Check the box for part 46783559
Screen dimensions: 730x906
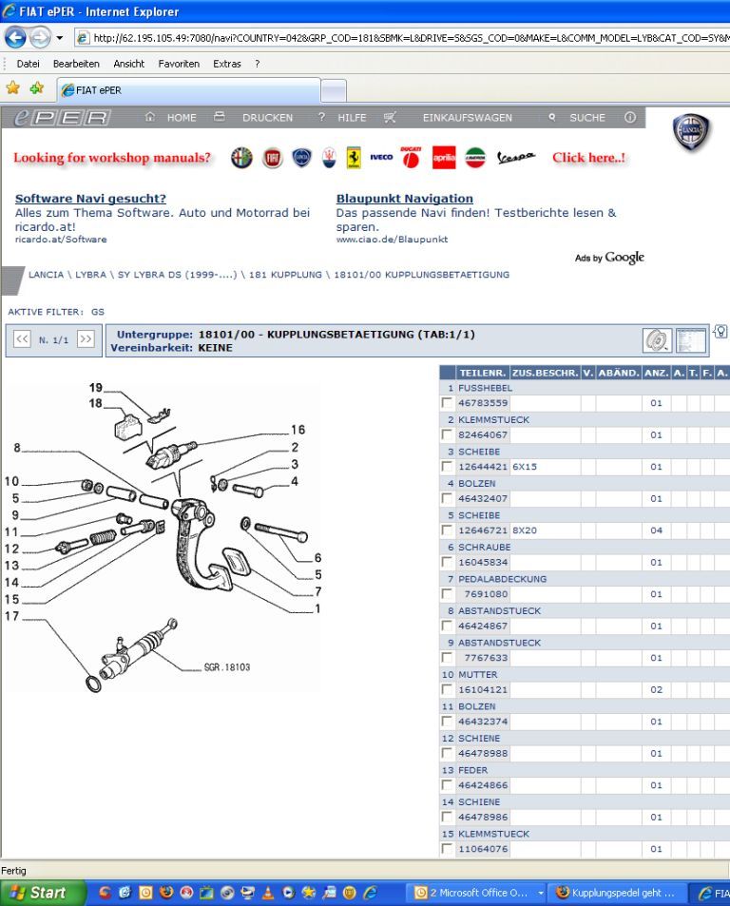447,402
